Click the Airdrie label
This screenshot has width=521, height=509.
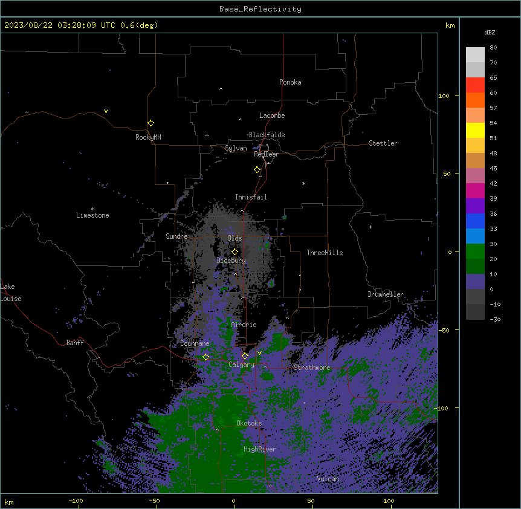tap(244, 325)
